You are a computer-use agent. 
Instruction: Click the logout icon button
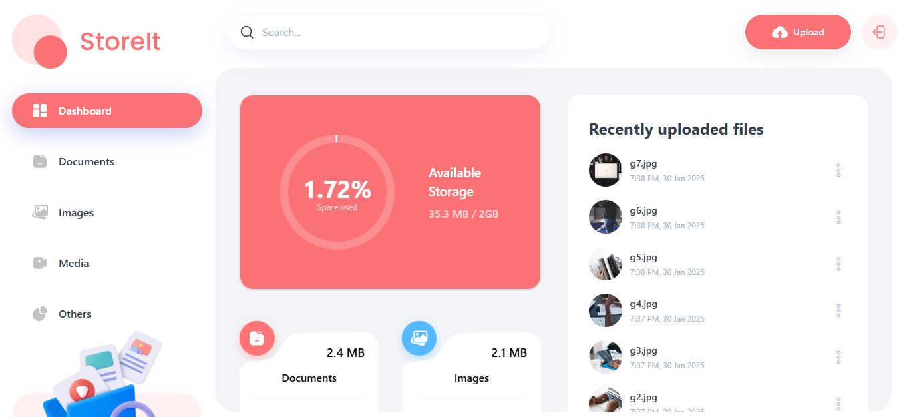[879, 32]
